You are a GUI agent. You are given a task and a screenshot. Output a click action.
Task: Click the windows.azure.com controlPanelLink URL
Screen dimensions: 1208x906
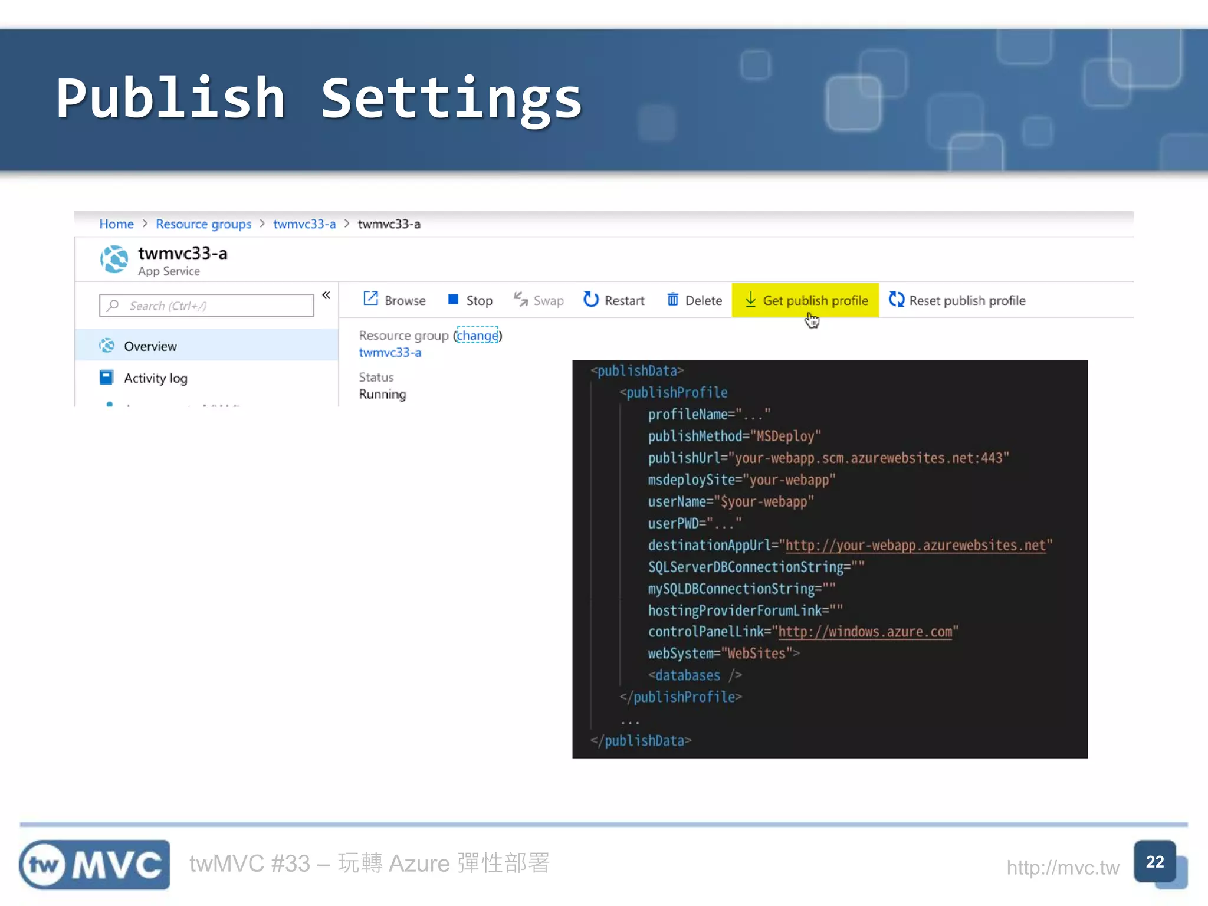point(865,632)
